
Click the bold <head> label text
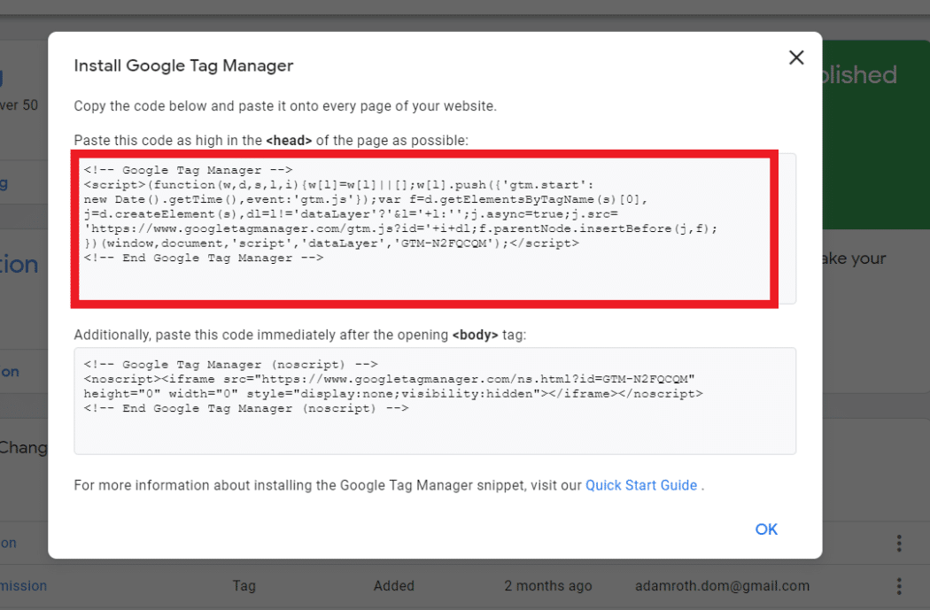pos(287,140)
